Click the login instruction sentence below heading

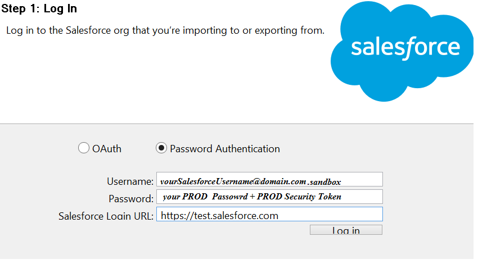point(165,30)
